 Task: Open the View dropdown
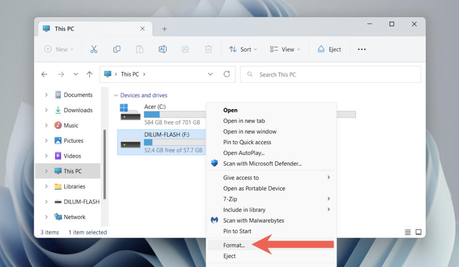pos(285,49)
